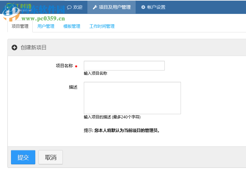The height and width of the screenshot is (175, 246).
Task: Click the 工时通 logo in the header
Action: 19,7
